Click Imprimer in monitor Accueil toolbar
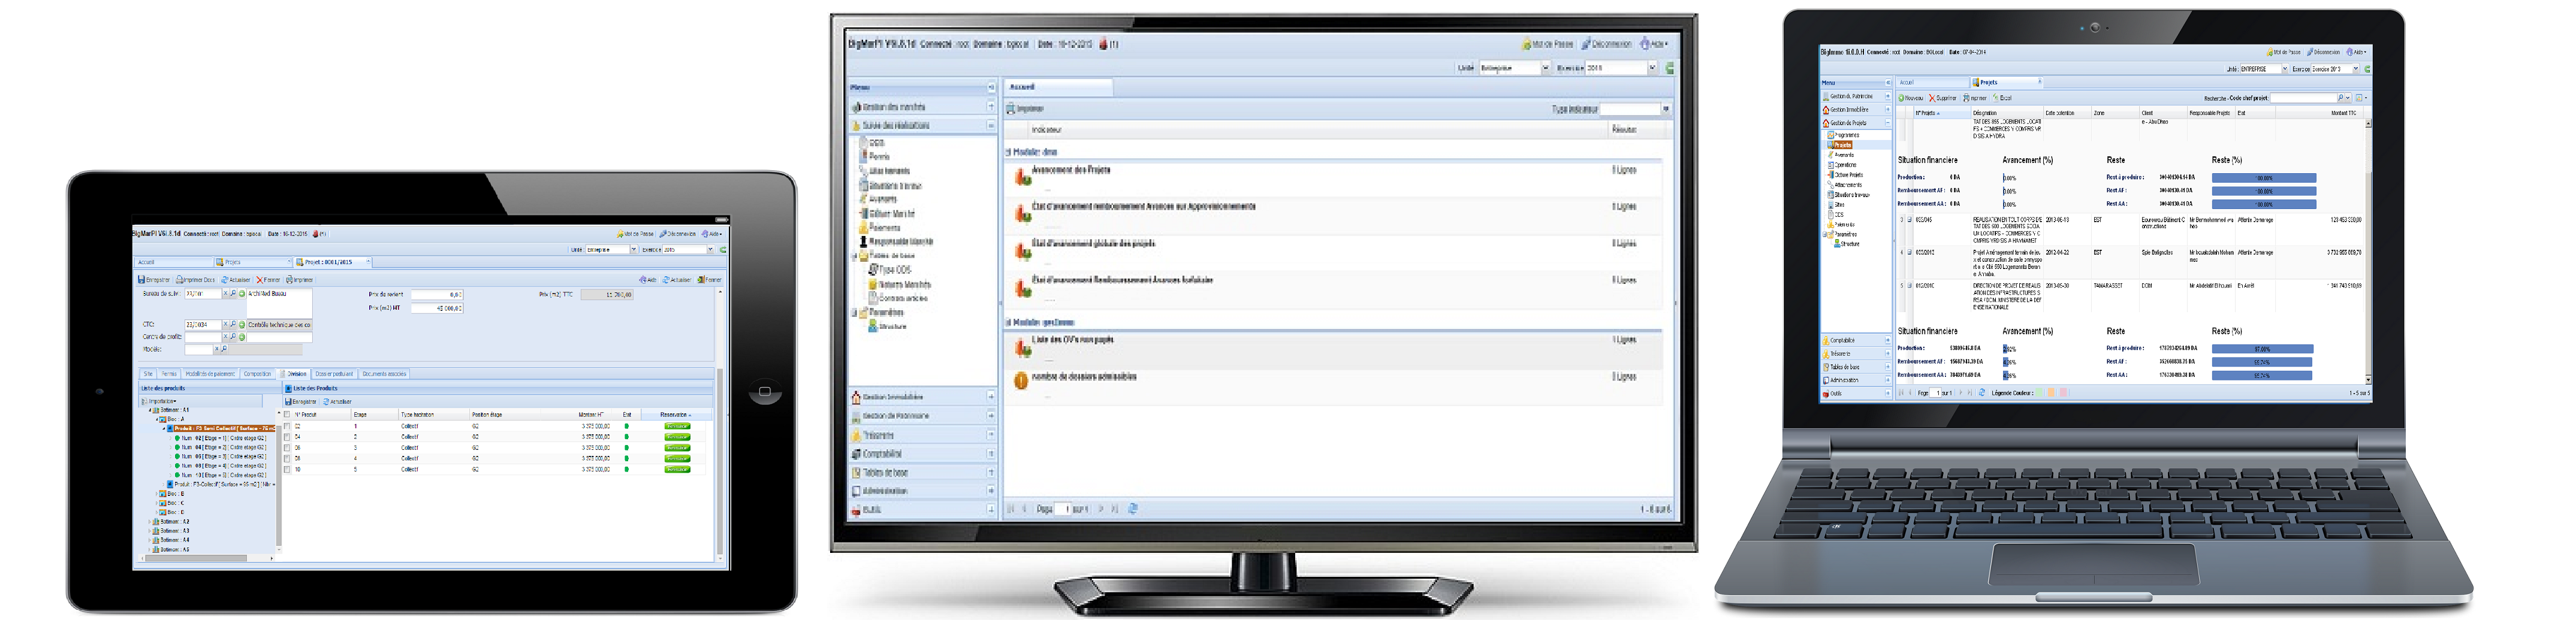The width and height of the screenshot is (2576, 620). 1026,108
